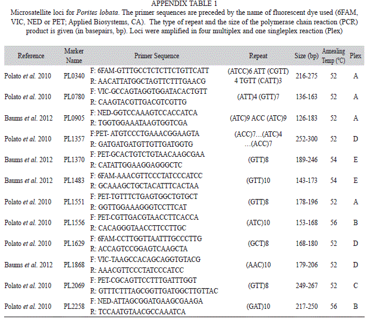Click marker name PL0340

coord(74,76)
